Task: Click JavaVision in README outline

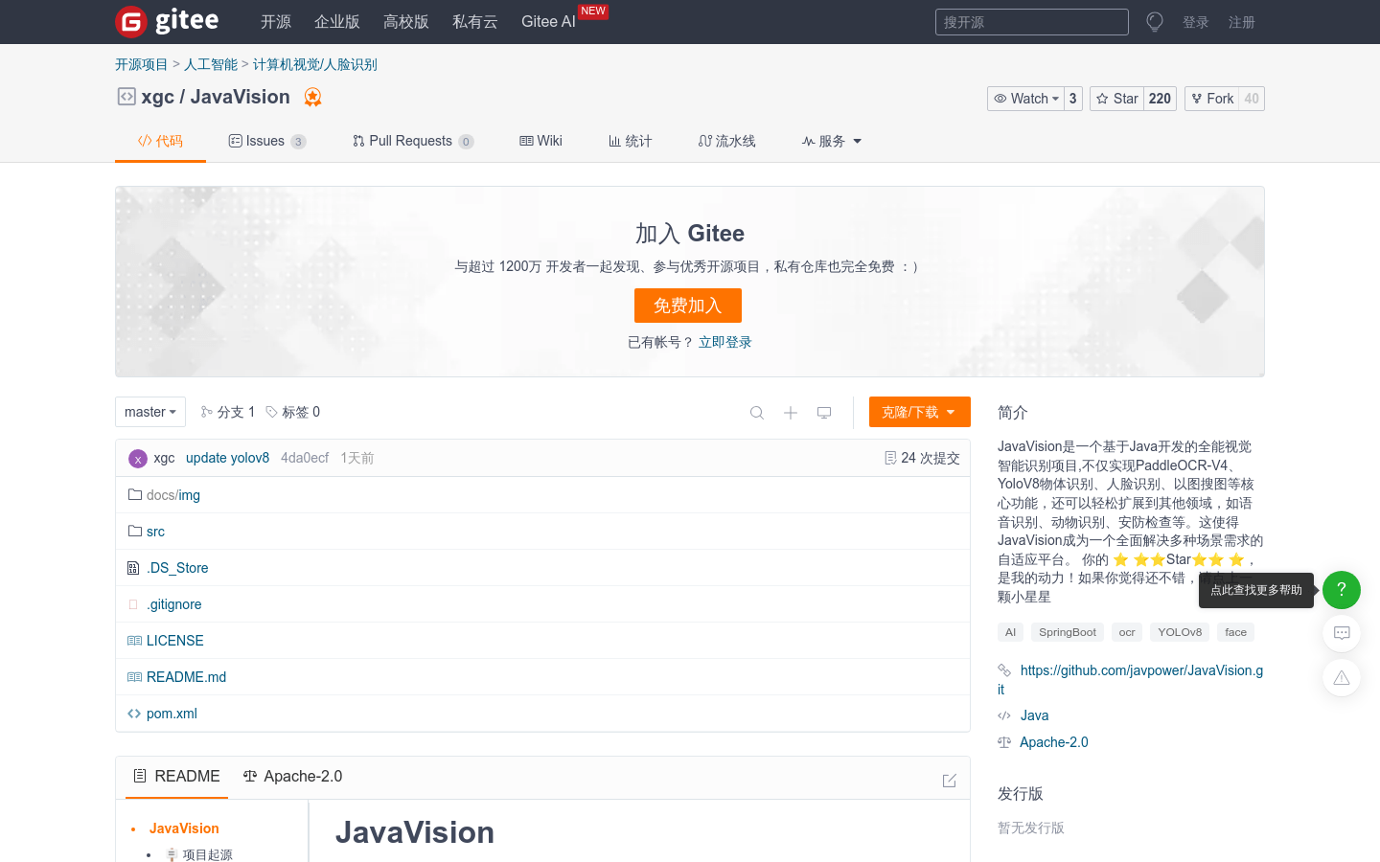Action: 184,828
